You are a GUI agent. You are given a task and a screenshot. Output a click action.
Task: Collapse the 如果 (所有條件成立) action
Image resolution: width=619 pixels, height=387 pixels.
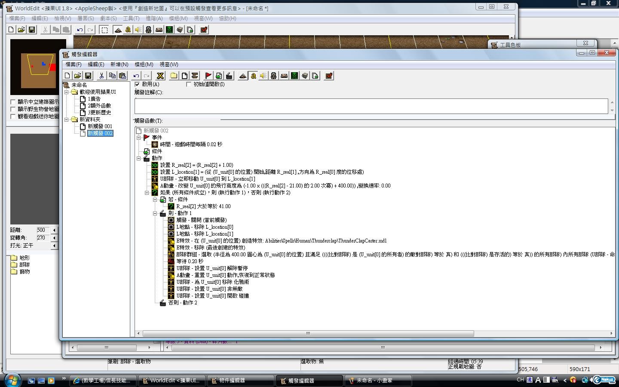click(x=147, y=193)
